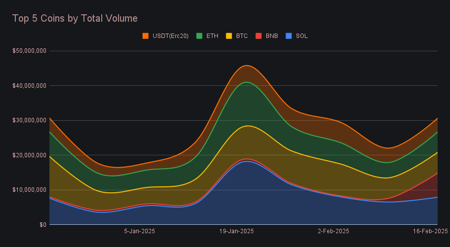Click the orange USDT(Erc20) legend swatch
The width and height of the screenshot is (450, 247).
[146, 36]
